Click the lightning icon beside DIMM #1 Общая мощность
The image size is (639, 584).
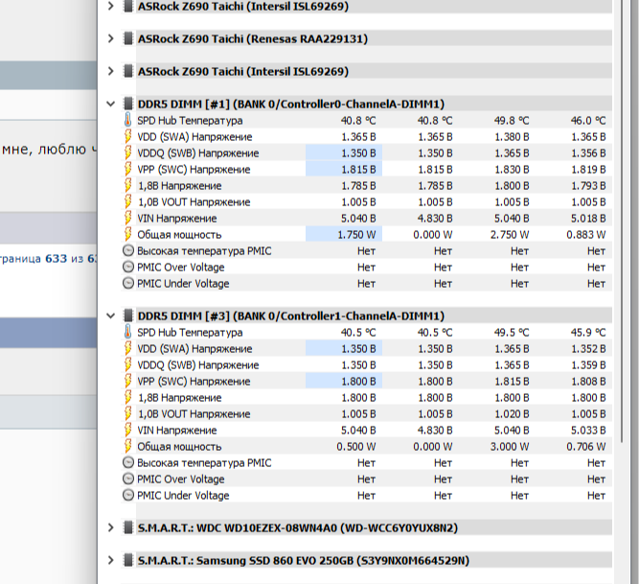pyautogui.click(x=128, y=234)
